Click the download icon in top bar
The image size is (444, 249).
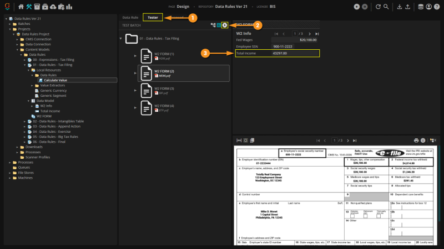[x=399, y=7]
